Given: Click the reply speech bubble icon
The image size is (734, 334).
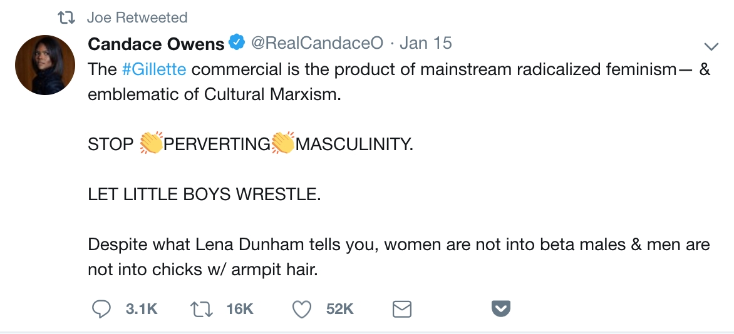Looking at the screenshot, I should (101, 308).
